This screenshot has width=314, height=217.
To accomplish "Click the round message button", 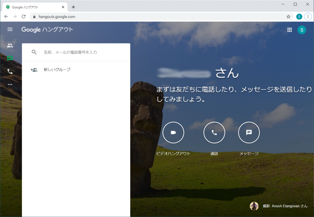I will click(x=249, y=132).
